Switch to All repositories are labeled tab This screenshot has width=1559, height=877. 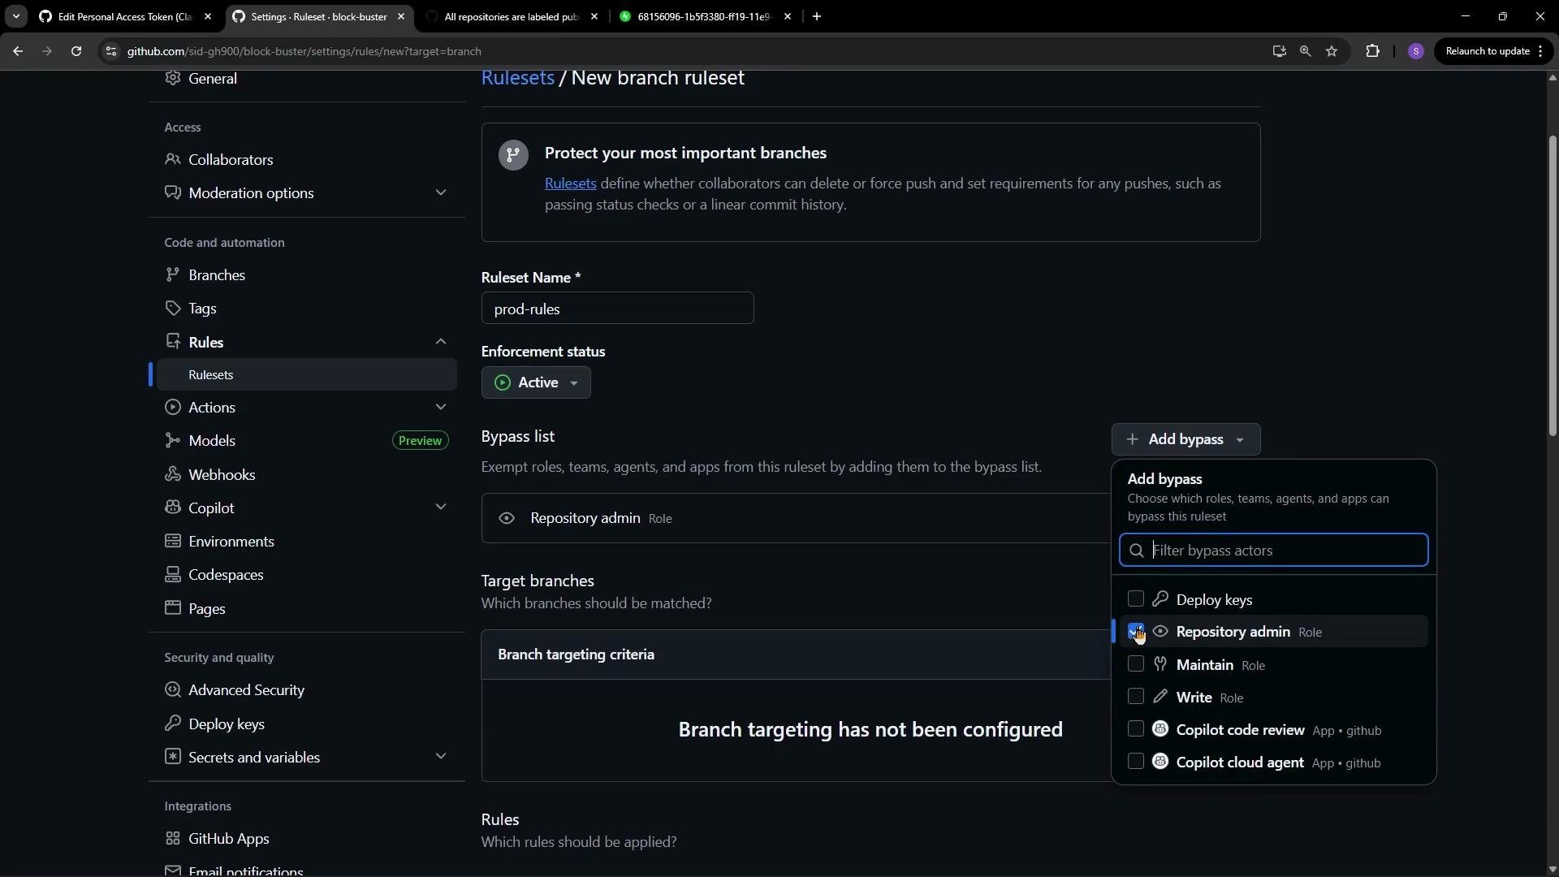click(512, 16)
